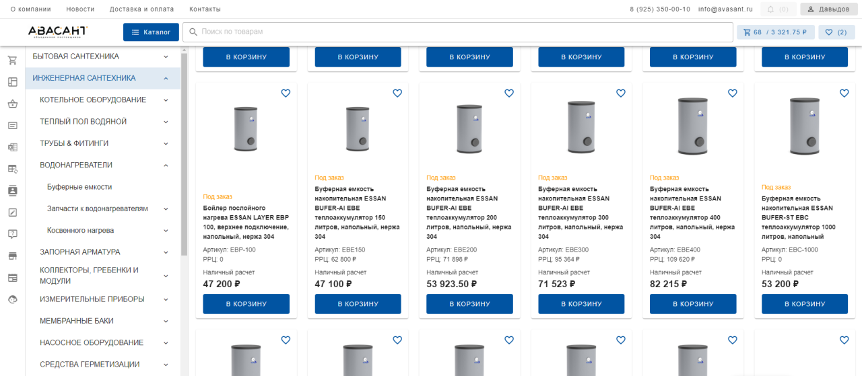The image size is (862, 376).
Task: Click the basket icon in left sidebar
Action: coord(12,104)
